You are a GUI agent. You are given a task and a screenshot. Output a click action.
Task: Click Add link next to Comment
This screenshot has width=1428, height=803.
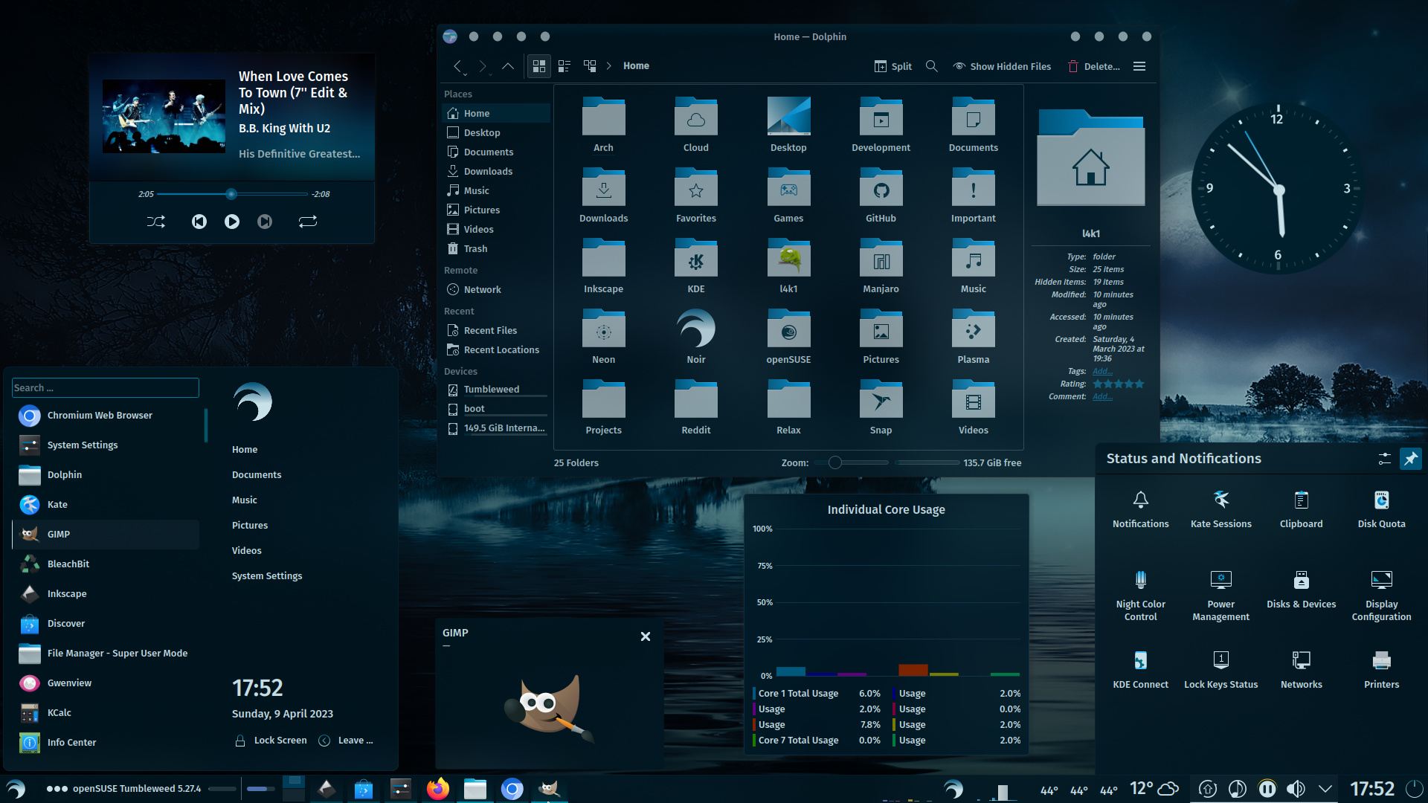tap(1102, 396)
